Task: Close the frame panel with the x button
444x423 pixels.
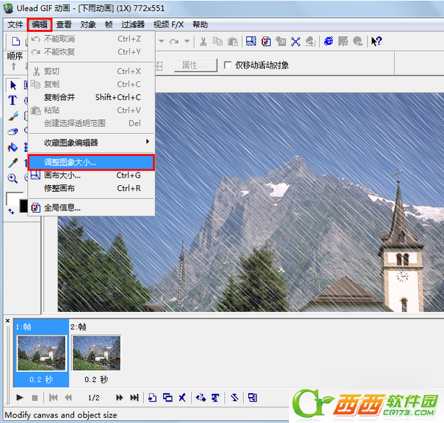Action: pos(8,320)
